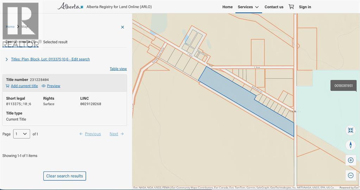The width and height of the screenshot is (360, 190).
Task: Click short legal 0113375;10;6
Action: 19,104
